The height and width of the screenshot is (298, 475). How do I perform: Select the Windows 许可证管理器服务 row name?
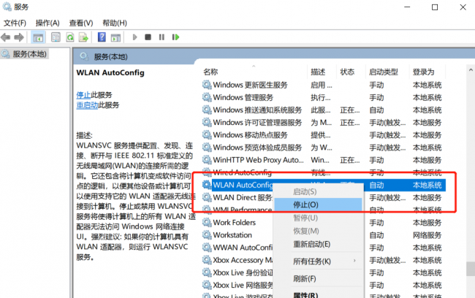point(257,122)
